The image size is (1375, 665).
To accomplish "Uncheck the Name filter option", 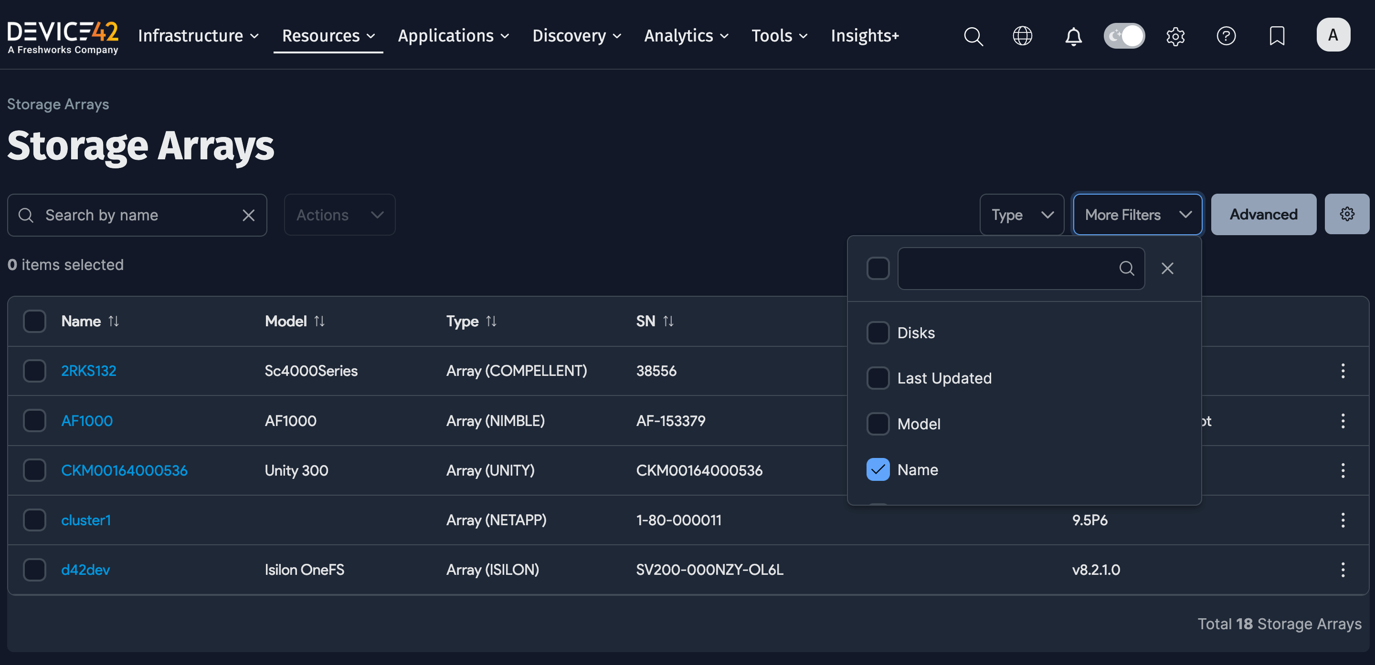I will point(878,470).
